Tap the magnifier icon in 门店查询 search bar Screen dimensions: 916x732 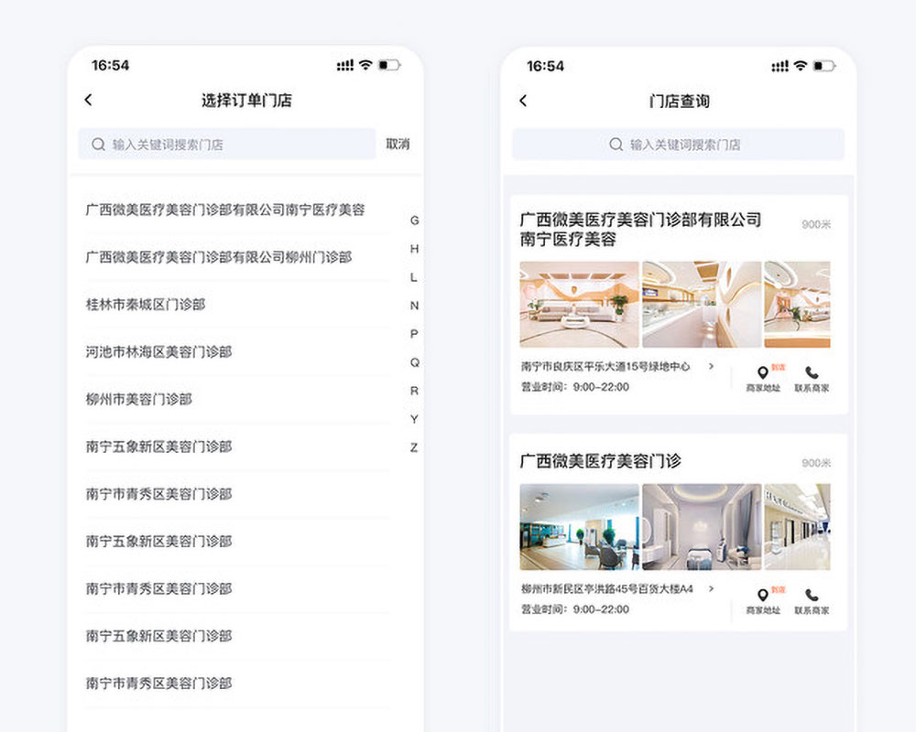tap(615, 145)
